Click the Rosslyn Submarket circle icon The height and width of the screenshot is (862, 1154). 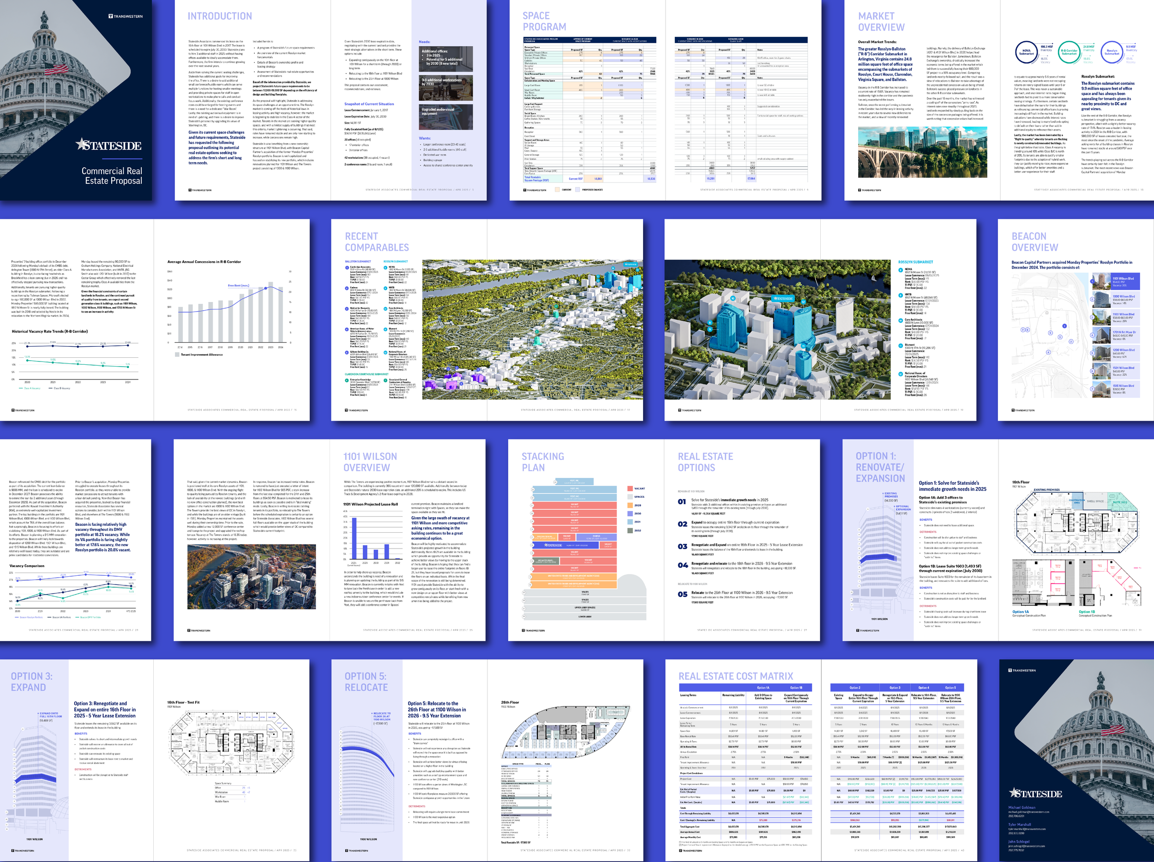click(1112, 53)
